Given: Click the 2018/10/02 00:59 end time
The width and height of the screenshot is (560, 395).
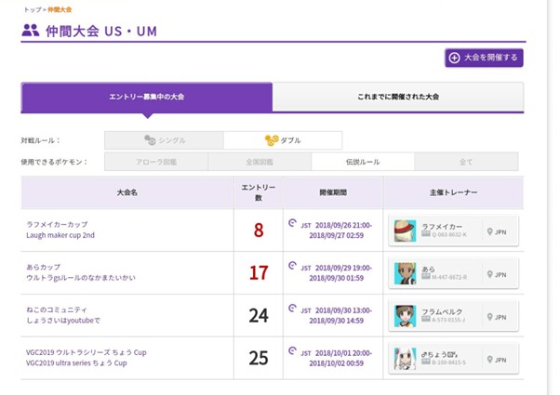Looking at the screenshot, I should click(337, 363).
